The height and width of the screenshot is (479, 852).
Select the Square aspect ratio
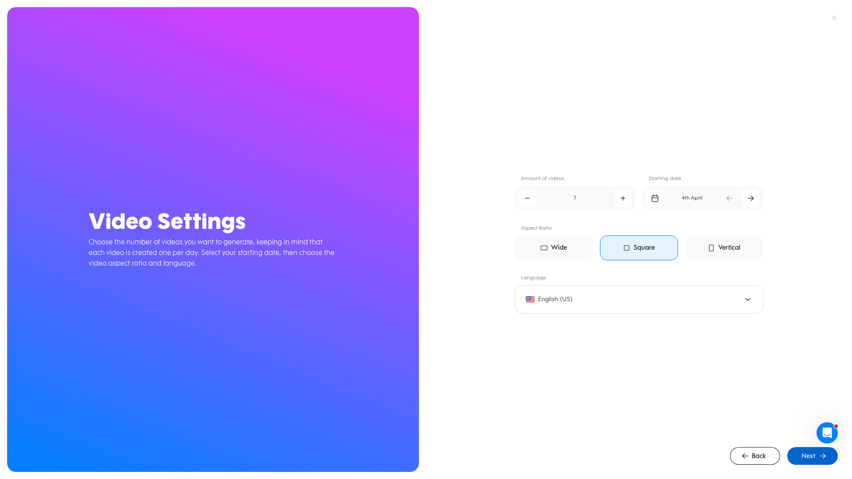click(639, 248)
